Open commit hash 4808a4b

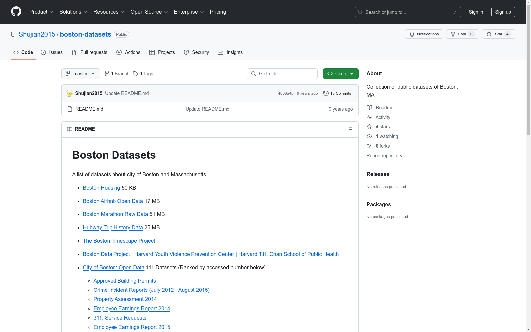[286, 93]
